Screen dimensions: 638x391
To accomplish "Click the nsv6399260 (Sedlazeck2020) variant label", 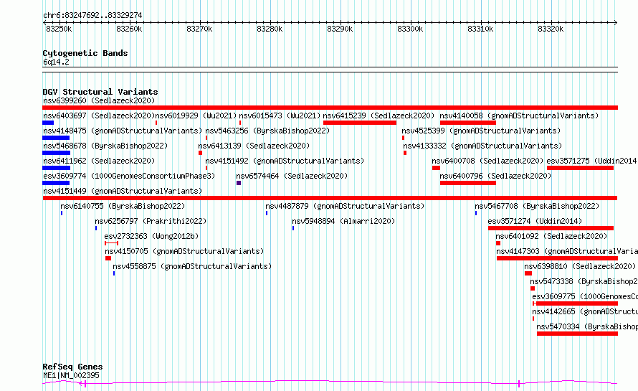I will (99, 100).
